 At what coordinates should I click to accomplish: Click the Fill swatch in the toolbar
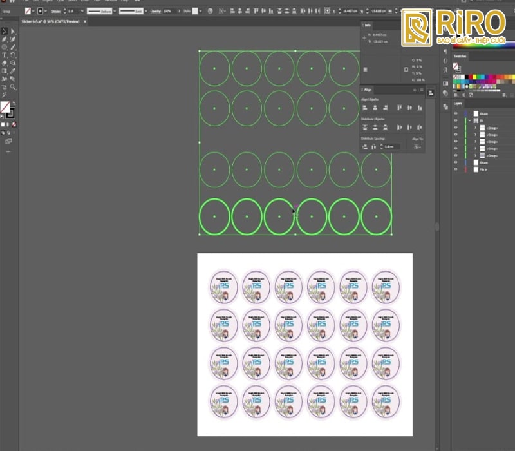pyautogui.click(x=5, y=107)
